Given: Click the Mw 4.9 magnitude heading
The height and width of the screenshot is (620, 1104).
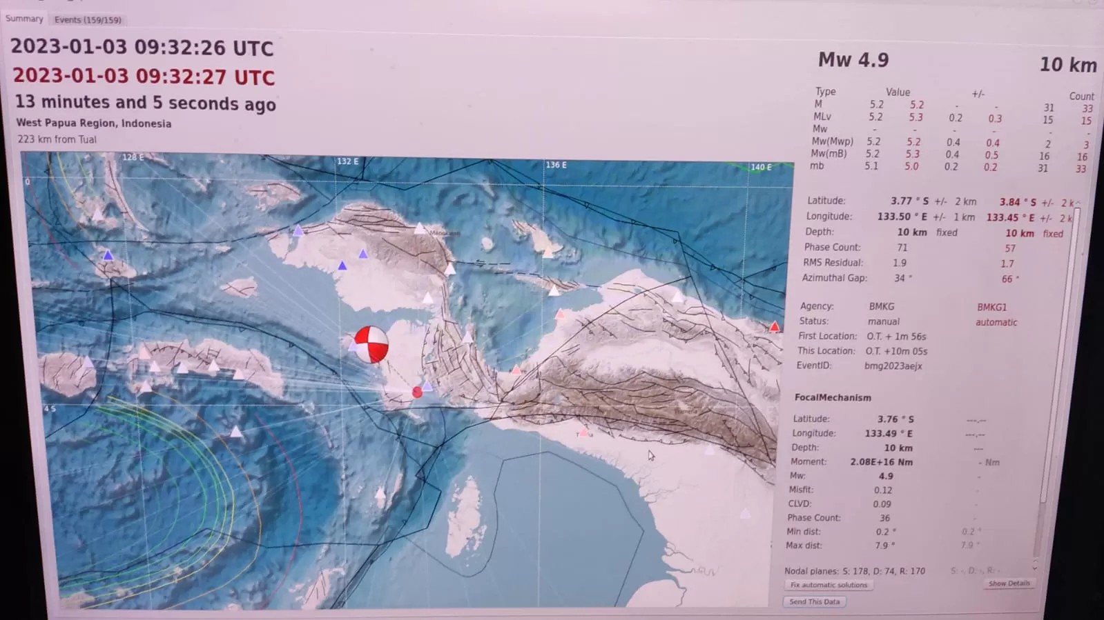Looking at the screenshot, I should [853, 60].
